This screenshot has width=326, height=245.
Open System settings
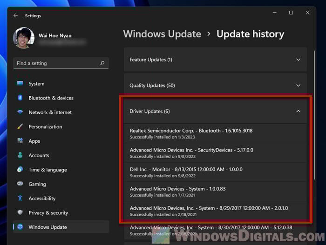[x=61, y=84]
